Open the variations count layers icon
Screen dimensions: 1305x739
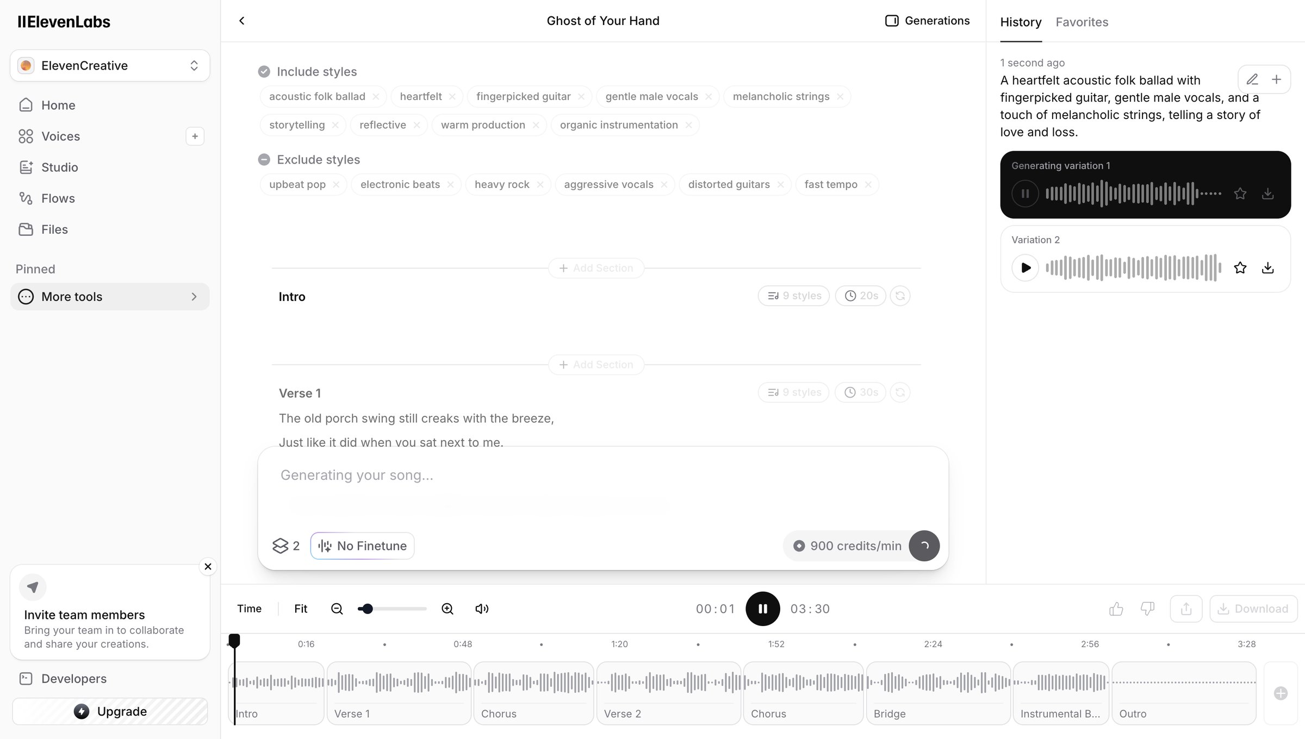[x=286, y=546]
